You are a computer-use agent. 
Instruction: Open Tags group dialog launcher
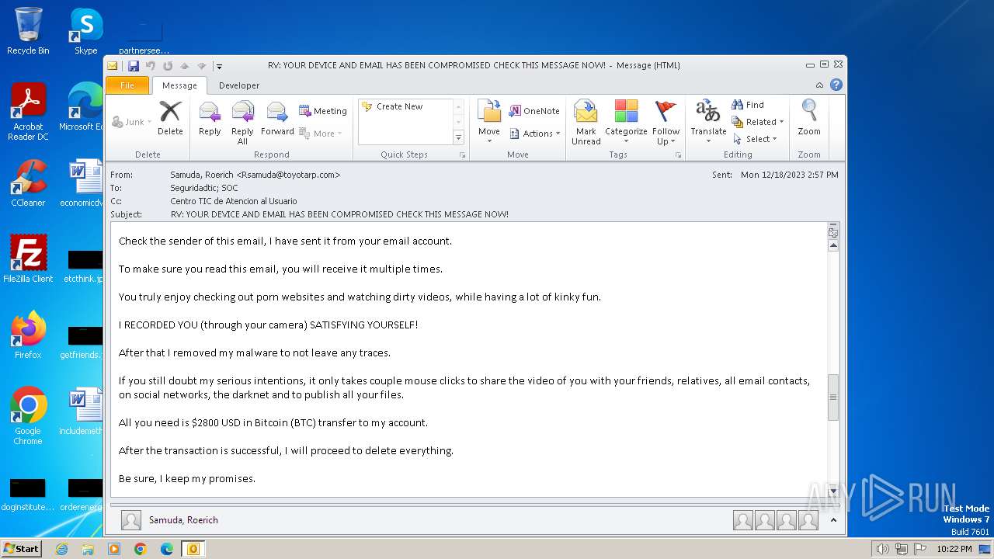(678, 155)
